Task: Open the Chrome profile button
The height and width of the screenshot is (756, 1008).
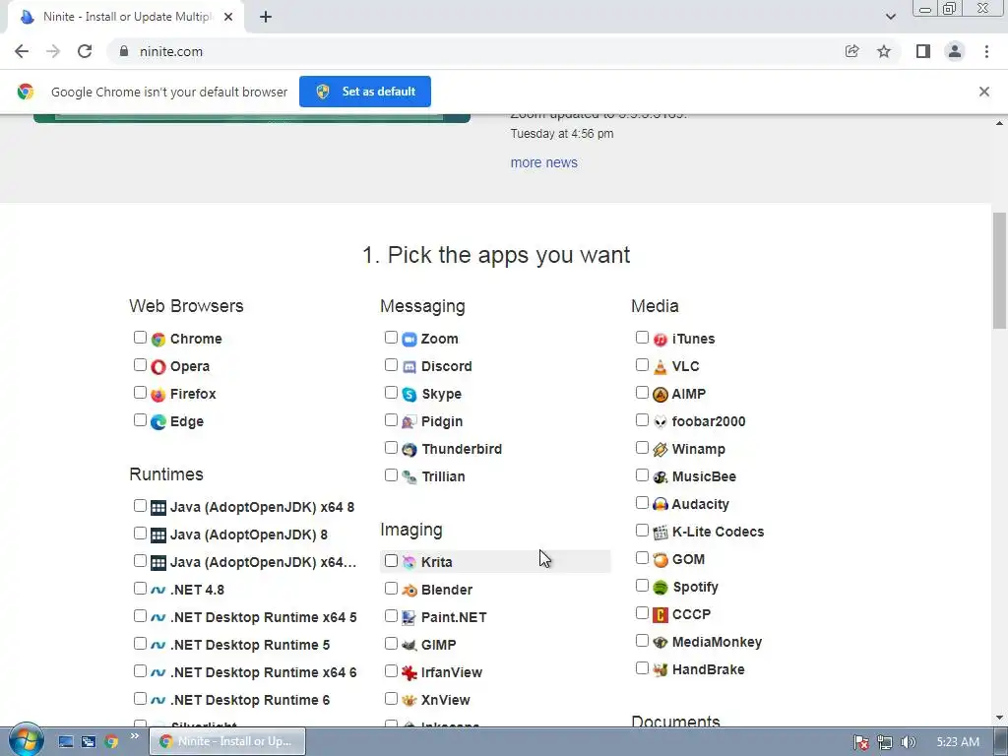Action: (955, 51)
